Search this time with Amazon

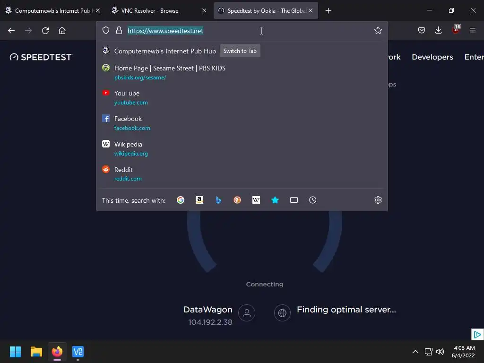199,200
